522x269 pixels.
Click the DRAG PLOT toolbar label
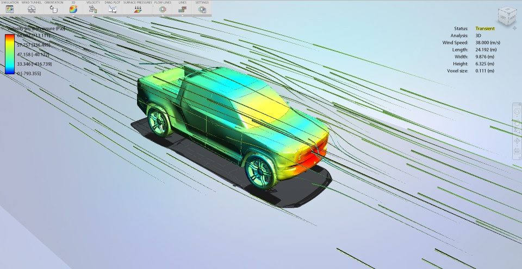coord(113,2)
